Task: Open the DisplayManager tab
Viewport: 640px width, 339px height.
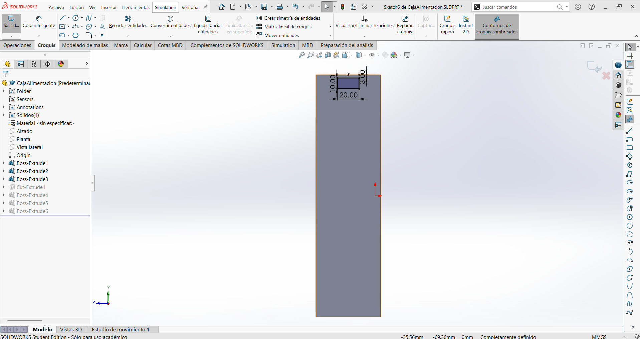Action: pyautogui.click(x=61, y=64)
